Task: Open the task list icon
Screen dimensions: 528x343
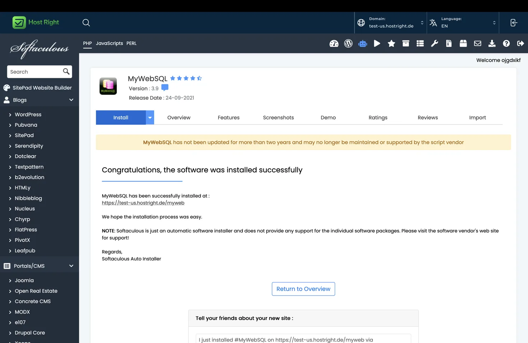Action: tap(420, 43)
